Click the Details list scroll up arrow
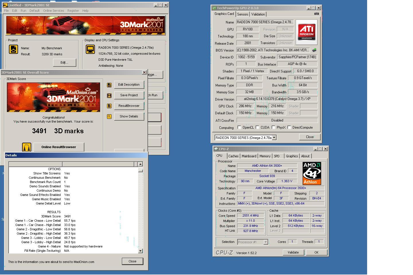Image resolution: width=413 pixels, height=275 pixels. (141, 164)
